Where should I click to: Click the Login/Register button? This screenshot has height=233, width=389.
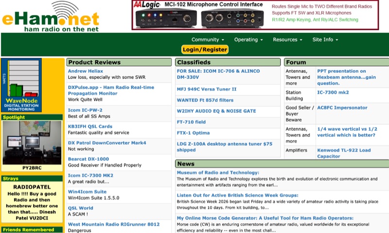(205, 49)
